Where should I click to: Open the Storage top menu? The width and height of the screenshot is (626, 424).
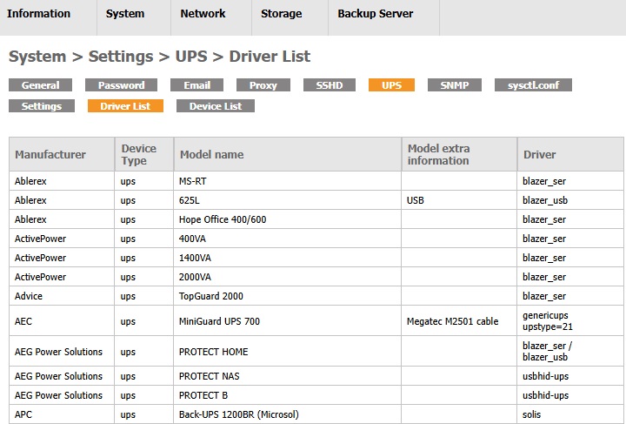[281, 14]
